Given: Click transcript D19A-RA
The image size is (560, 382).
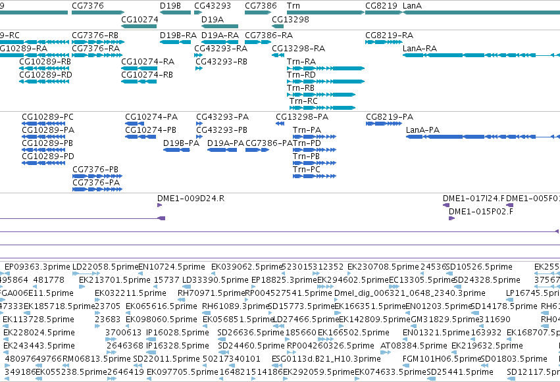Looking at the screenshot, I should point(220,36).
